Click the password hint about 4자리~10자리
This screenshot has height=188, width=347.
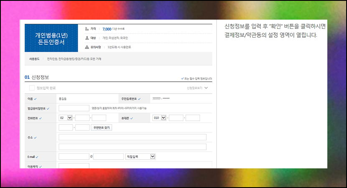[119, 108]
